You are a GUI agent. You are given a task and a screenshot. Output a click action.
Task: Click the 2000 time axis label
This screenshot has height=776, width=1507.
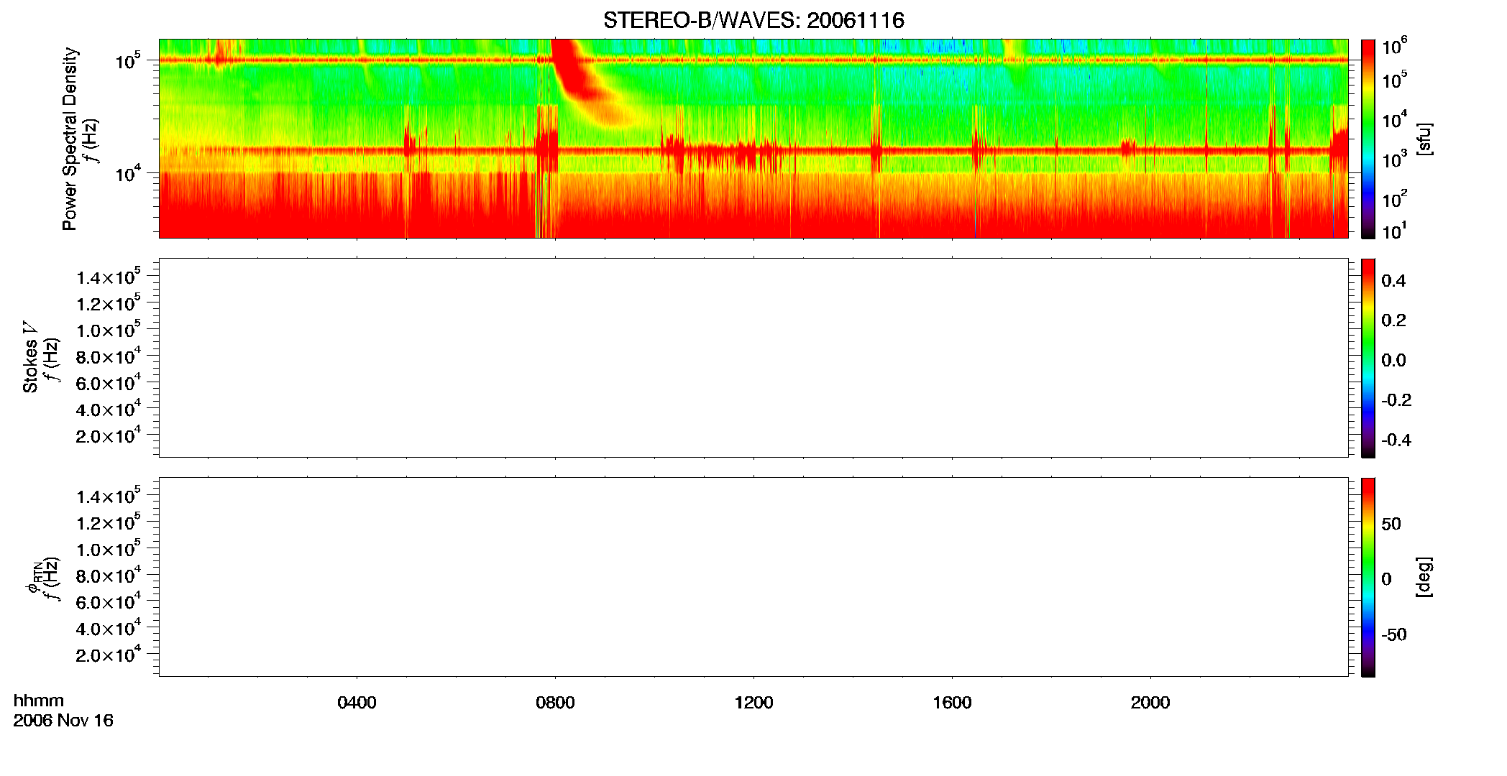[1150, 703]
